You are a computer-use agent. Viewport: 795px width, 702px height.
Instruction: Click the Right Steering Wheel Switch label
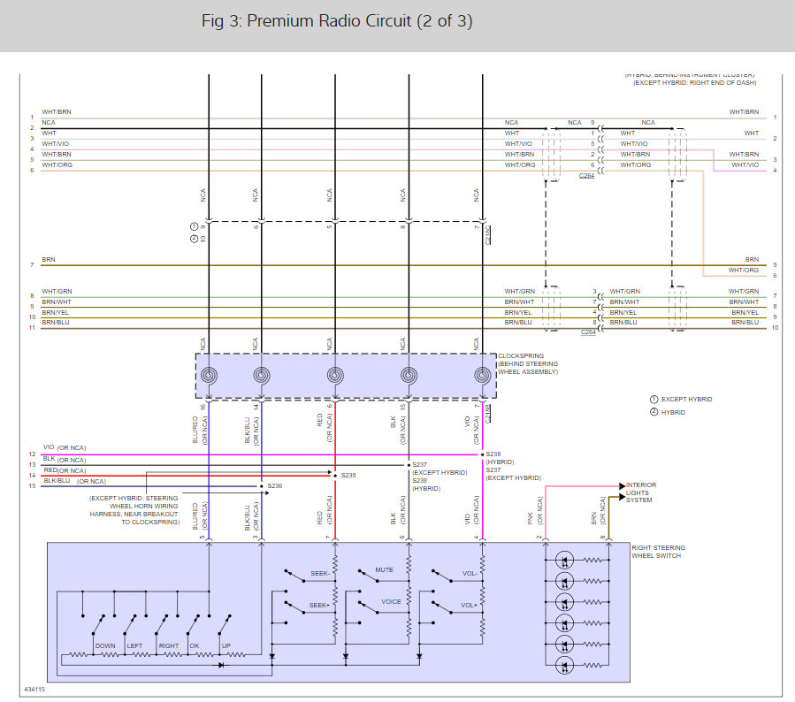658,552
